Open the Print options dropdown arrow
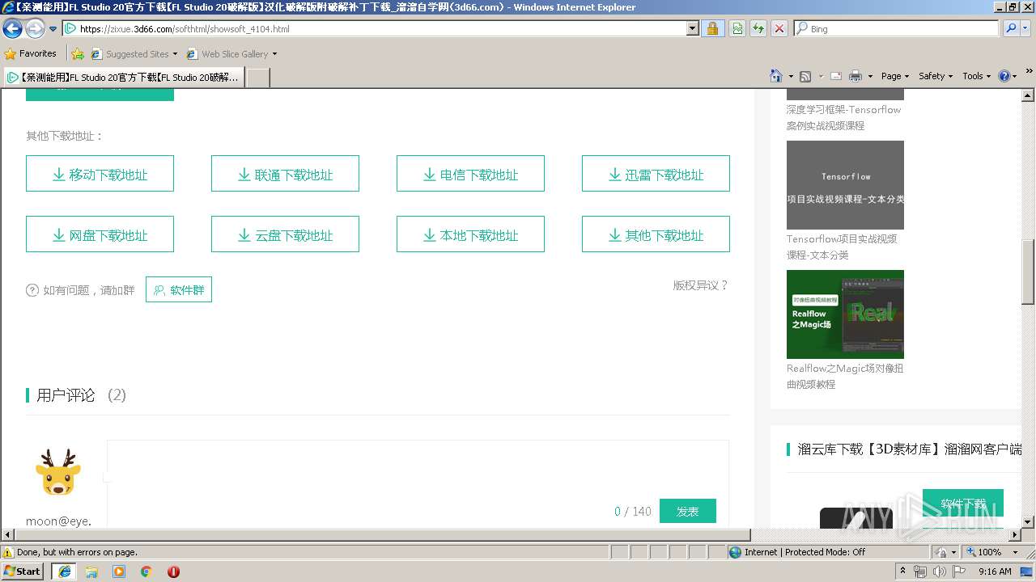1036x582 pixels. pos(870,76)
